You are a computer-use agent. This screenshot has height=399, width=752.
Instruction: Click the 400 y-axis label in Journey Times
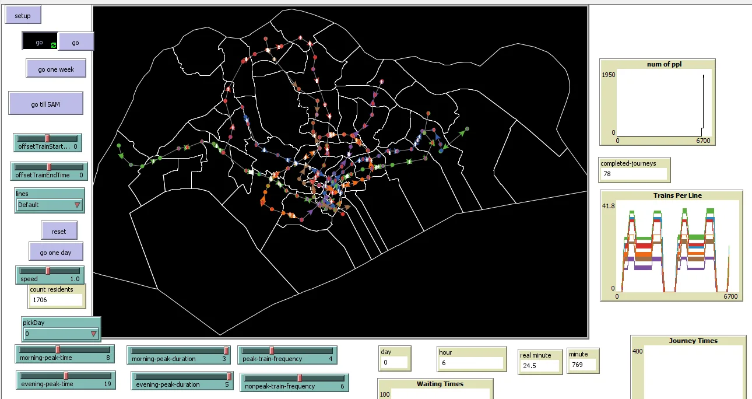(638, 351)
